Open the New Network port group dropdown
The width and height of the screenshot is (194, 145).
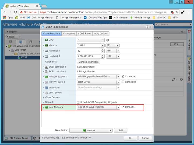click(118, 107)
